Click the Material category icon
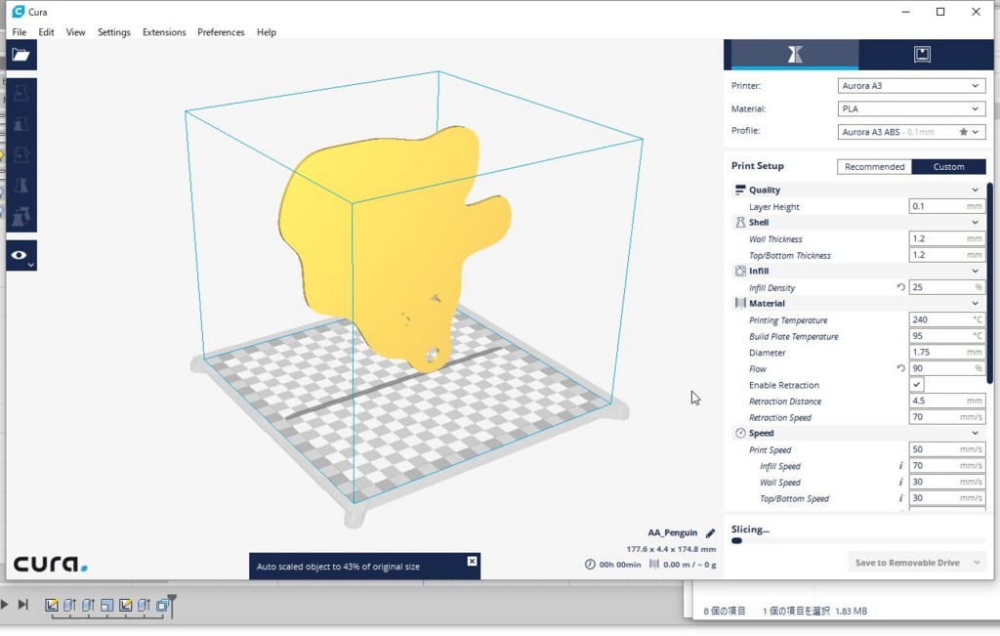This screenshot has height=636, width=1000. click(740, 304)
